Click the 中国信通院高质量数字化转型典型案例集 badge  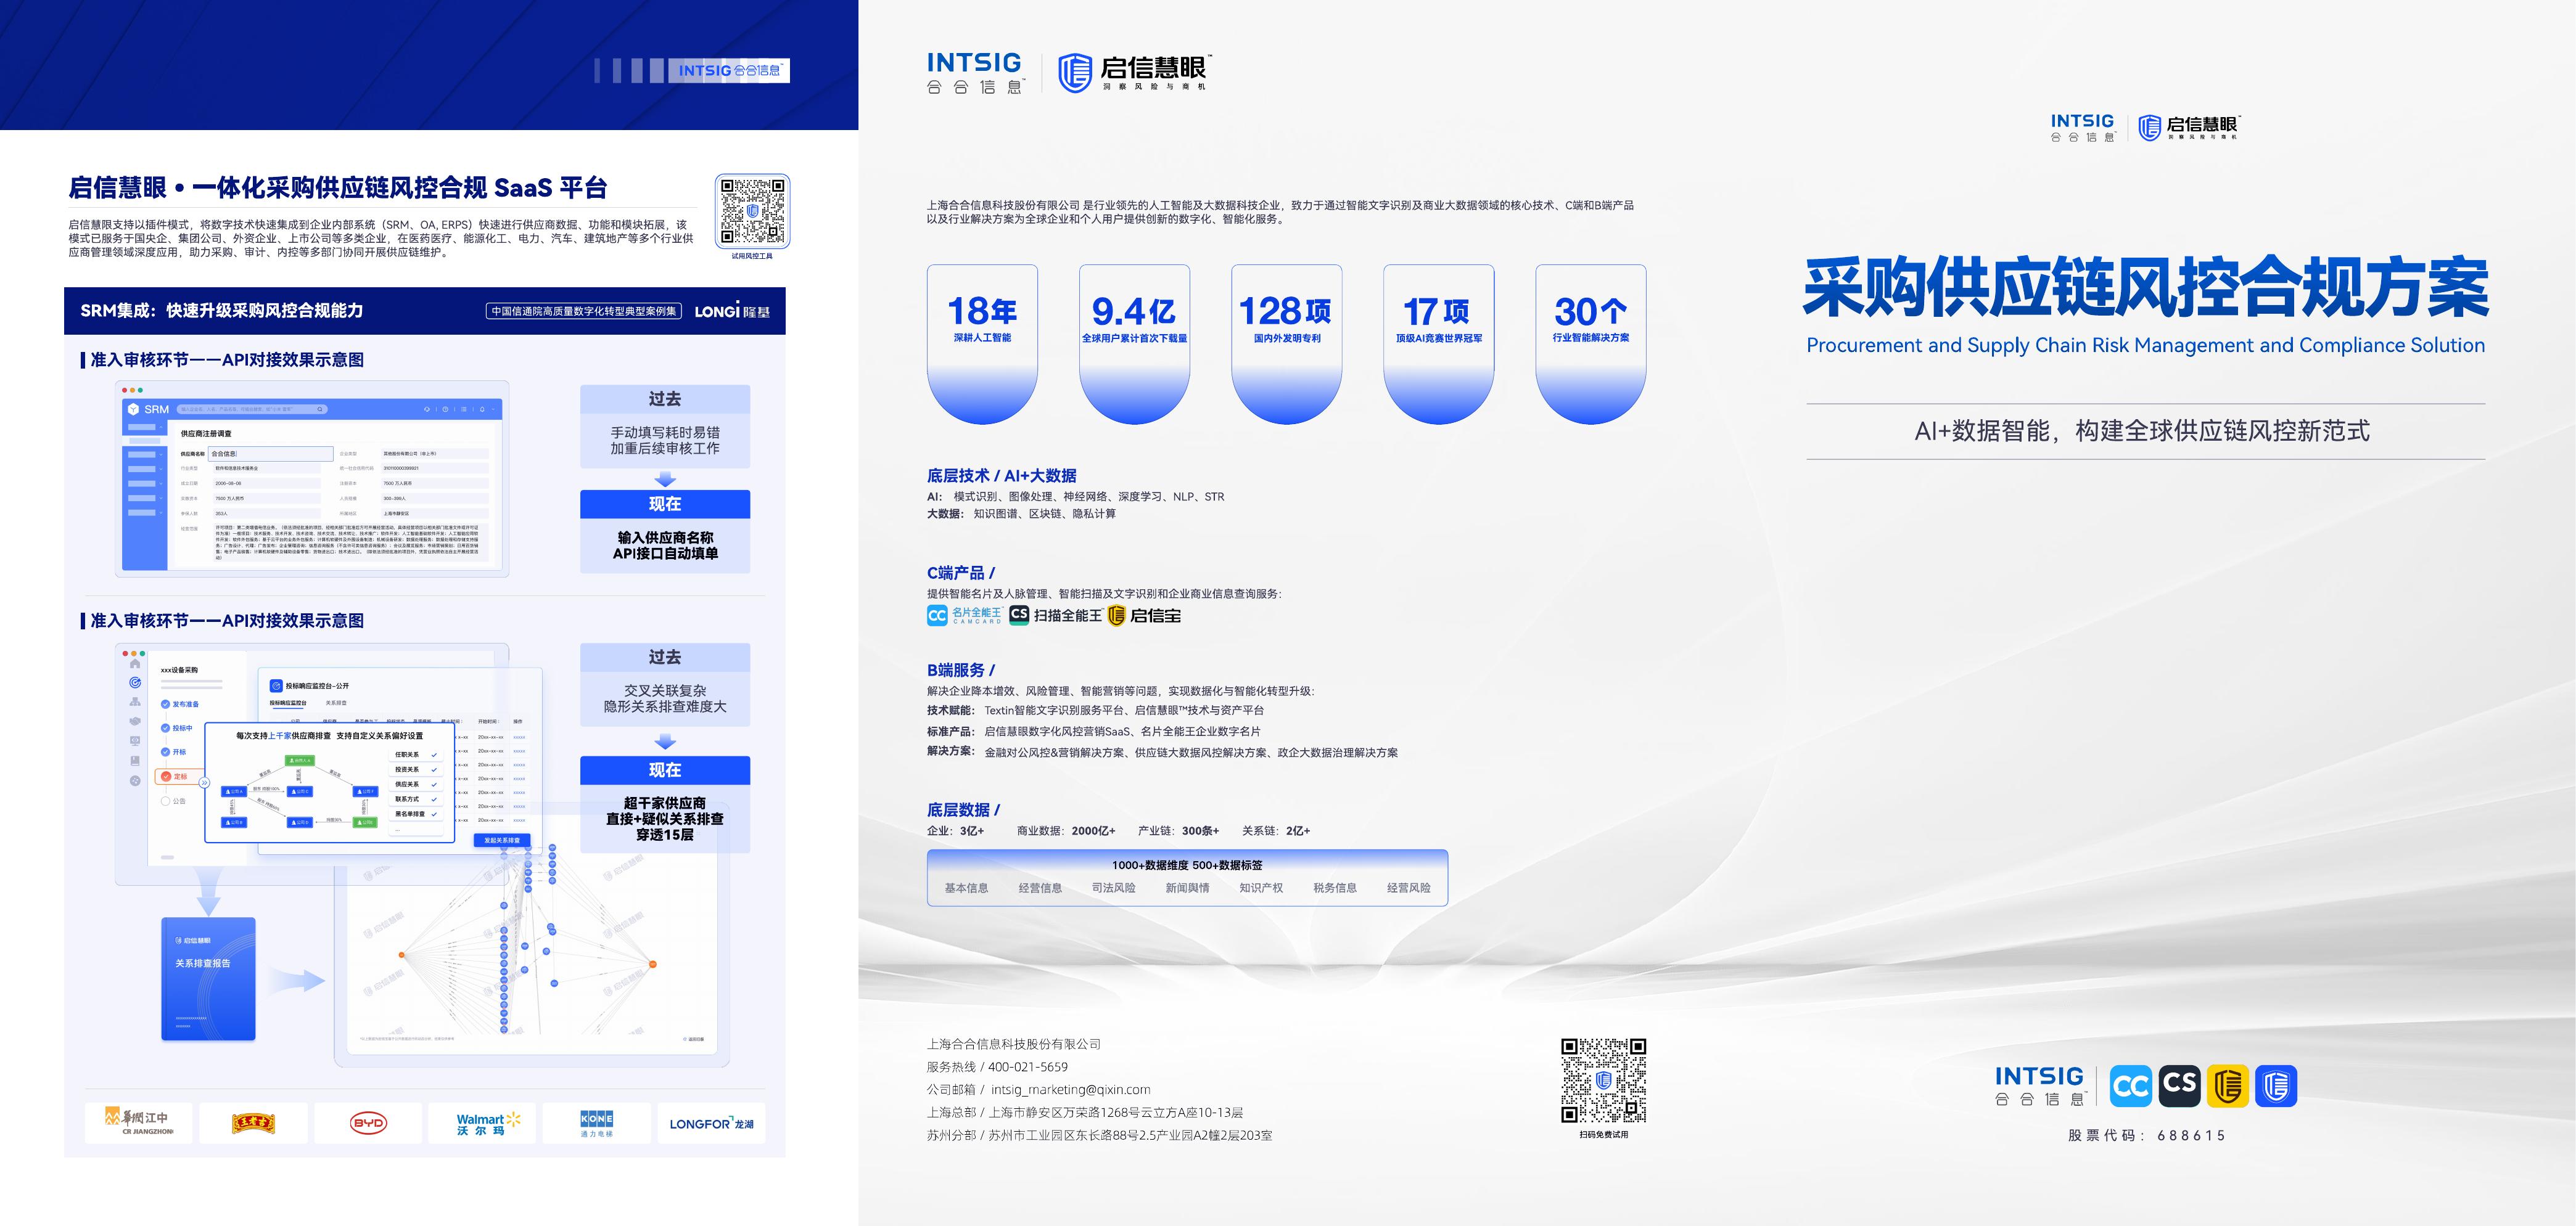tap(584, 311)
